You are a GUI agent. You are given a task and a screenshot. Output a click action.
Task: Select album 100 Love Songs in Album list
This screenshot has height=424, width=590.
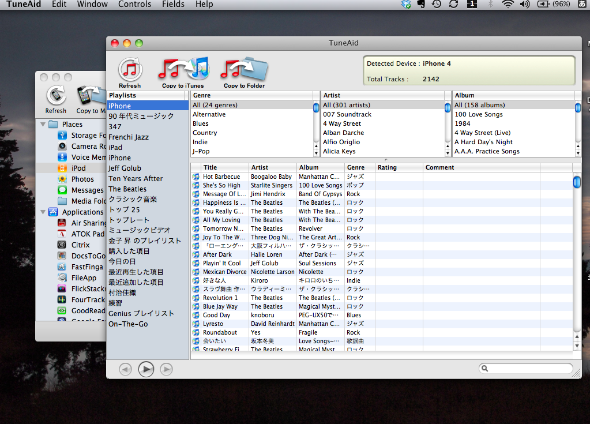(514, 114)
